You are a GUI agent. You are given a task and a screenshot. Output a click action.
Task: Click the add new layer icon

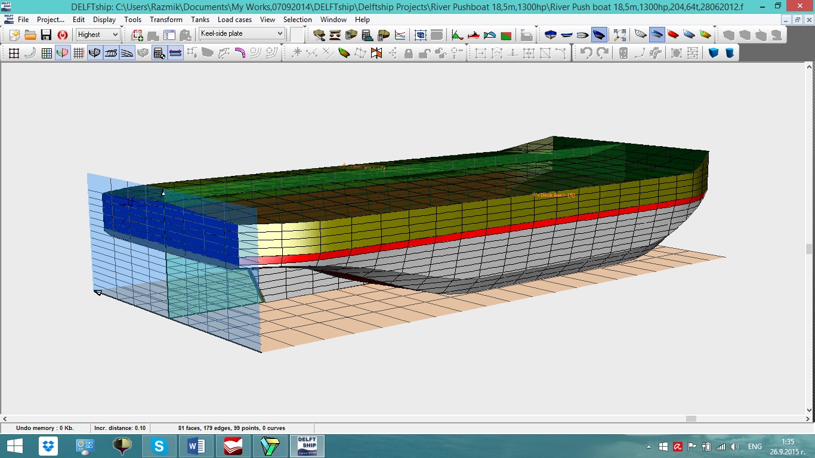click(x=137, y=35)
